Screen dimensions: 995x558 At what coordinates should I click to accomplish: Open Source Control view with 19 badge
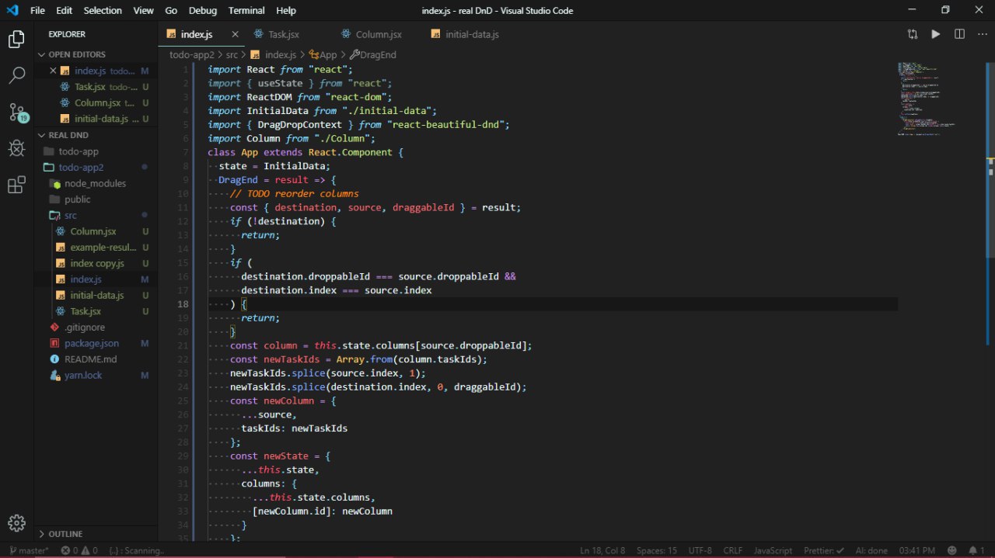point(16,112)
